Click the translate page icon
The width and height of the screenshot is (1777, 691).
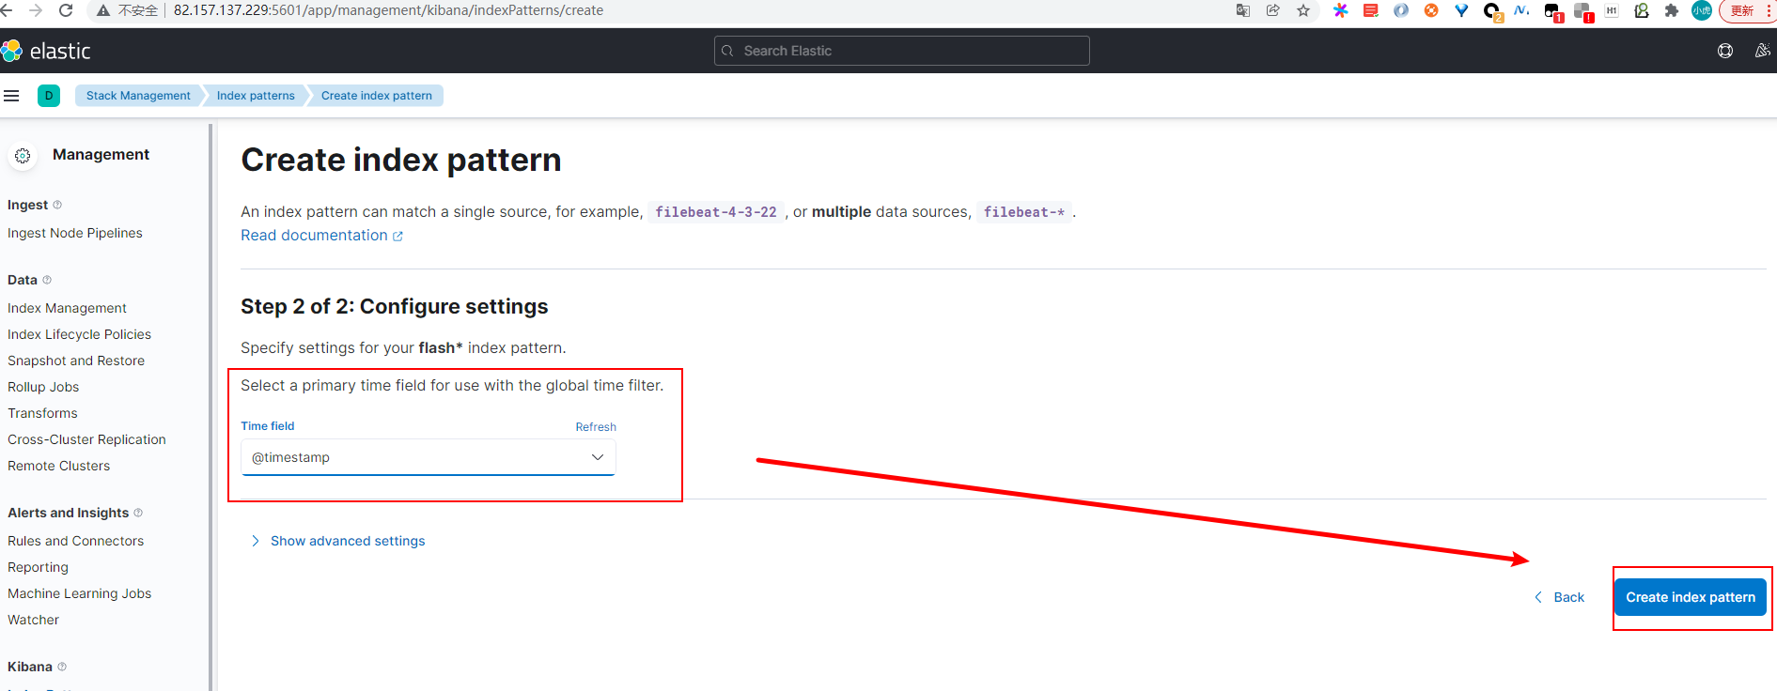[1242, 10]
